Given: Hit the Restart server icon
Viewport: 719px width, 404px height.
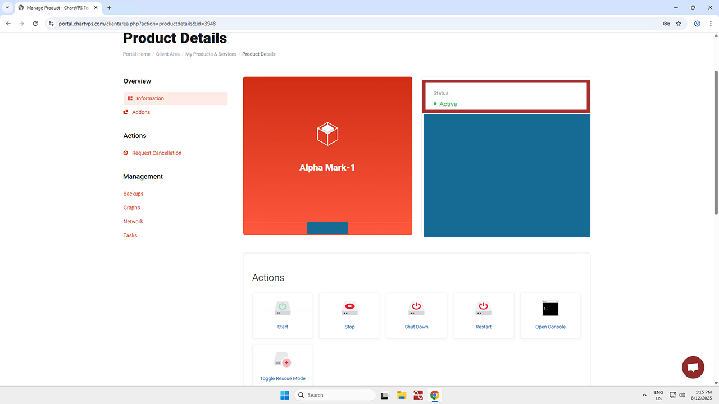Looking at the screenshot, I should (x=483, y=309).
